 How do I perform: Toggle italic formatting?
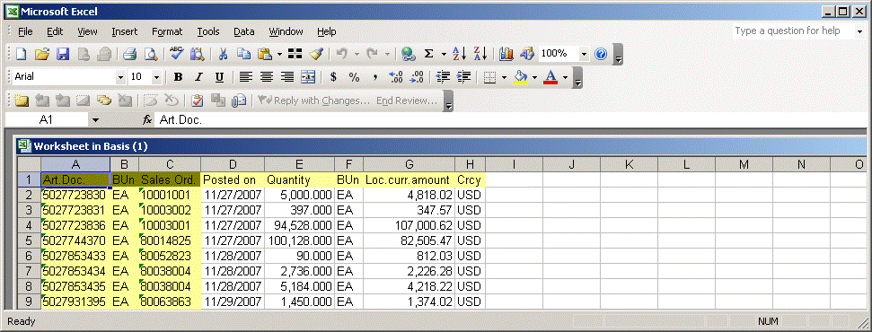[x=198, y=77]
